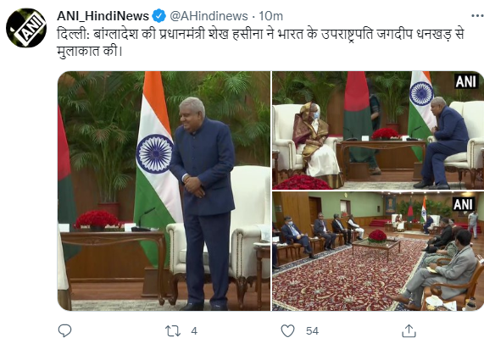Click the like count 54
This screenshot has height=349, width=484.
click(x=312, y=331)
